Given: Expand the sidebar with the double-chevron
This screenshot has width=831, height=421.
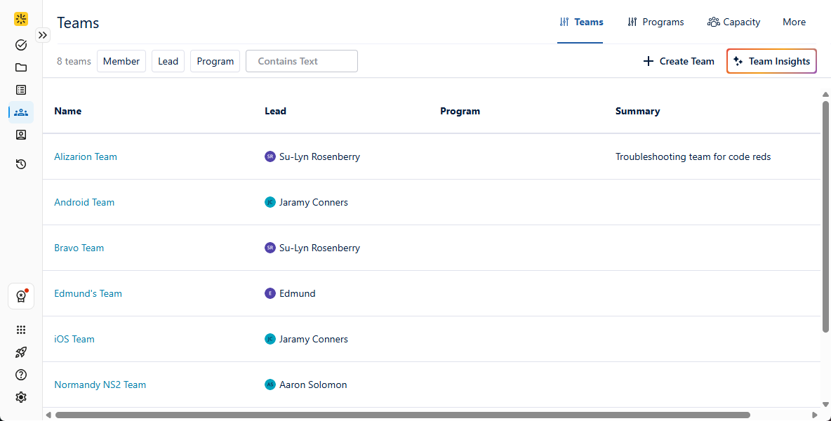Looking at the screenshot, I should point(42,34).
